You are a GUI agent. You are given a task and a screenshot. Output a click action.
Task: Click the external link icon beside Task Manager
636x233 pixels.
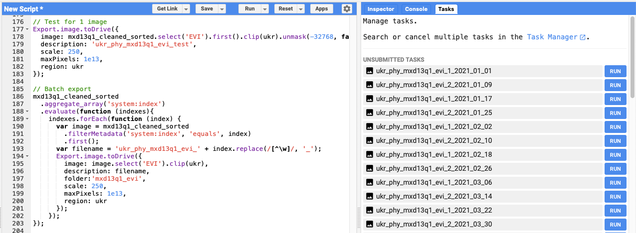tap(582, 37)
